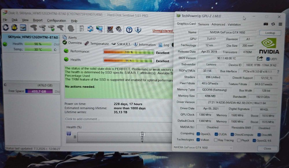Click the grey head silhouette toolbar icon
This screenshot has height=168, width=289.
(x=71, y=28)
